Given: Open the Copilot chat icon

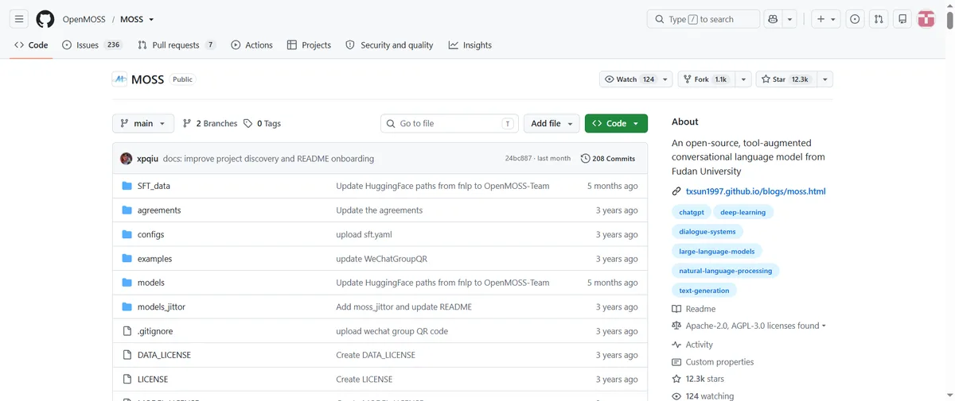Looking at the screenshot, I should tap(772, 19).
